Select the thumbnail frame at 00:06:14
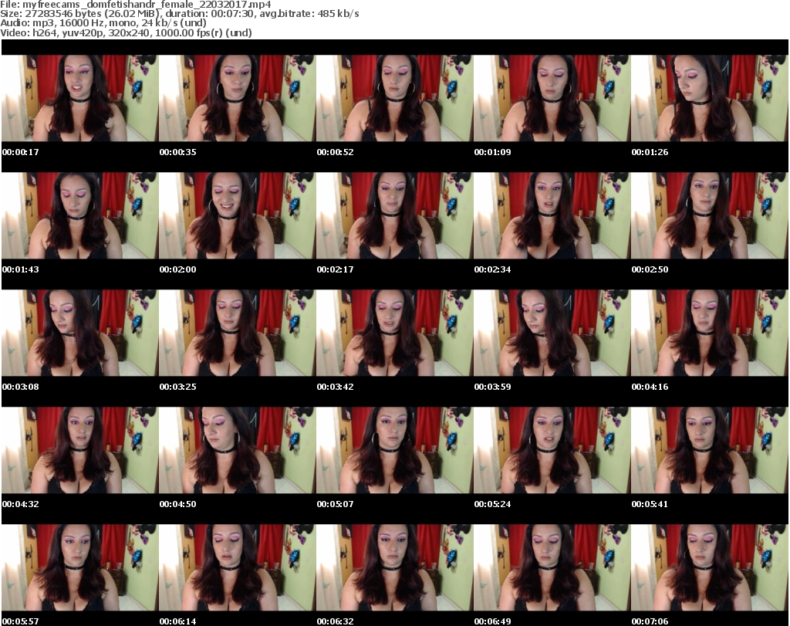Viewport: 790px width, 626px height. (x=238, y=568)
